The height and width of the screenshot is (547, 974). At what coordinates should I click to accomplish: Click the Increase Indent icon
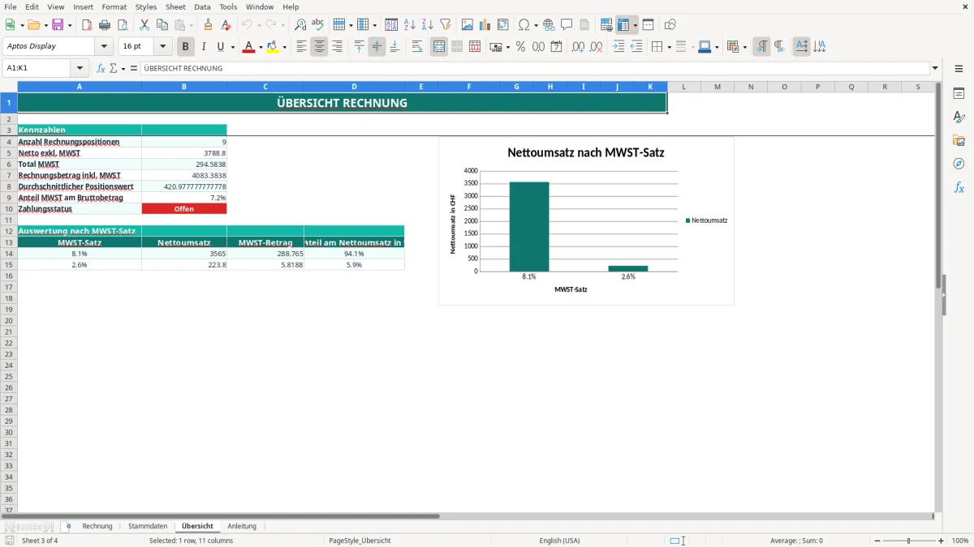618,47
